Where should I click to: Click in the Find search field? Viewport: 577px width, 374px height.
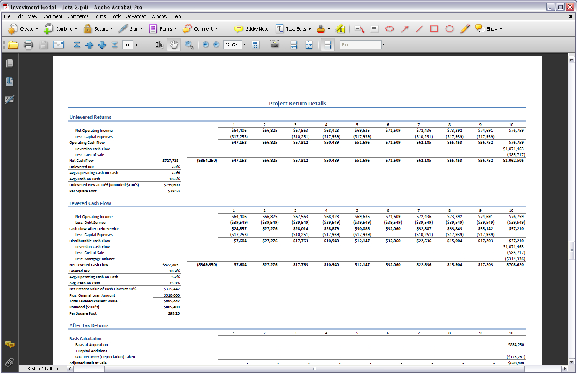pyautogui.click(x=360, y=45)
